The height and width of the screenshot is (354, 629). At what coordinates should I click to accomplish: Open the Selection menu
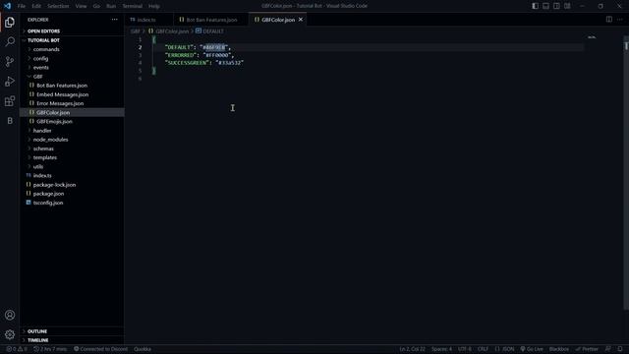click(58, 6)
